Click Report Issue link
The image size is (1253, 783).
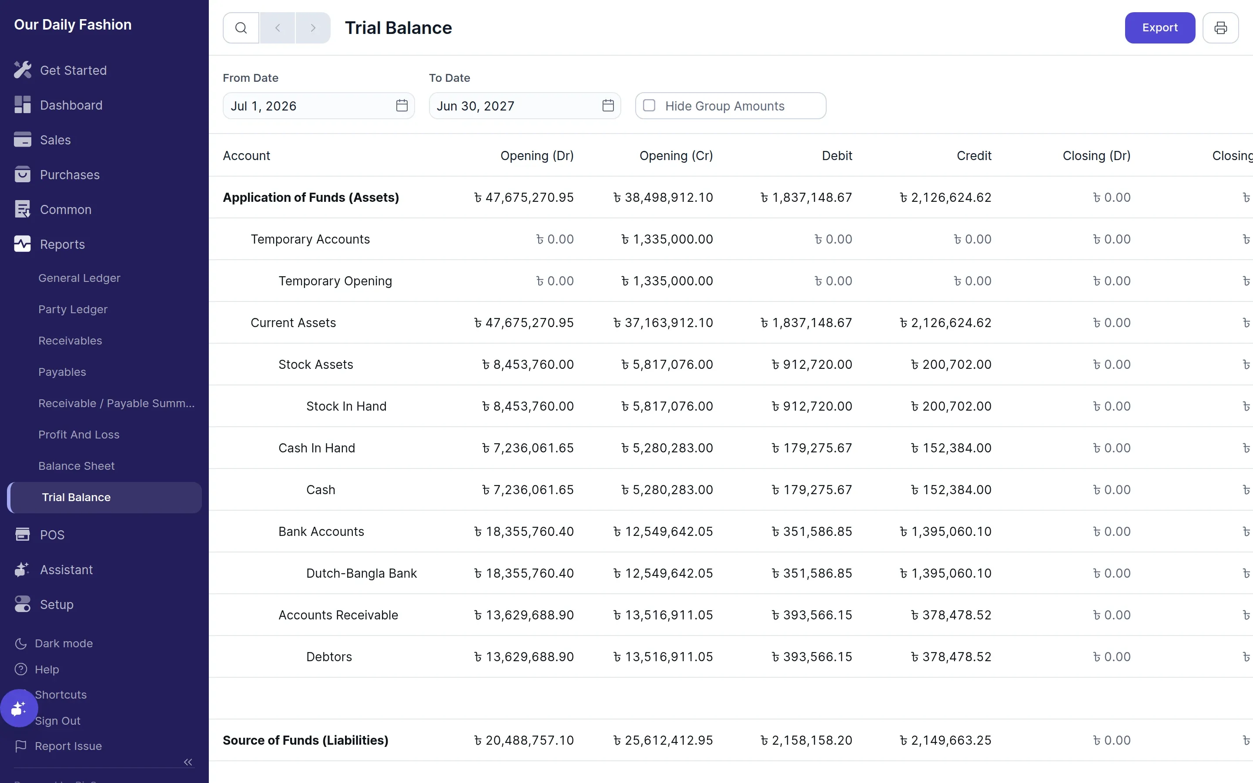tap(58, 746)
